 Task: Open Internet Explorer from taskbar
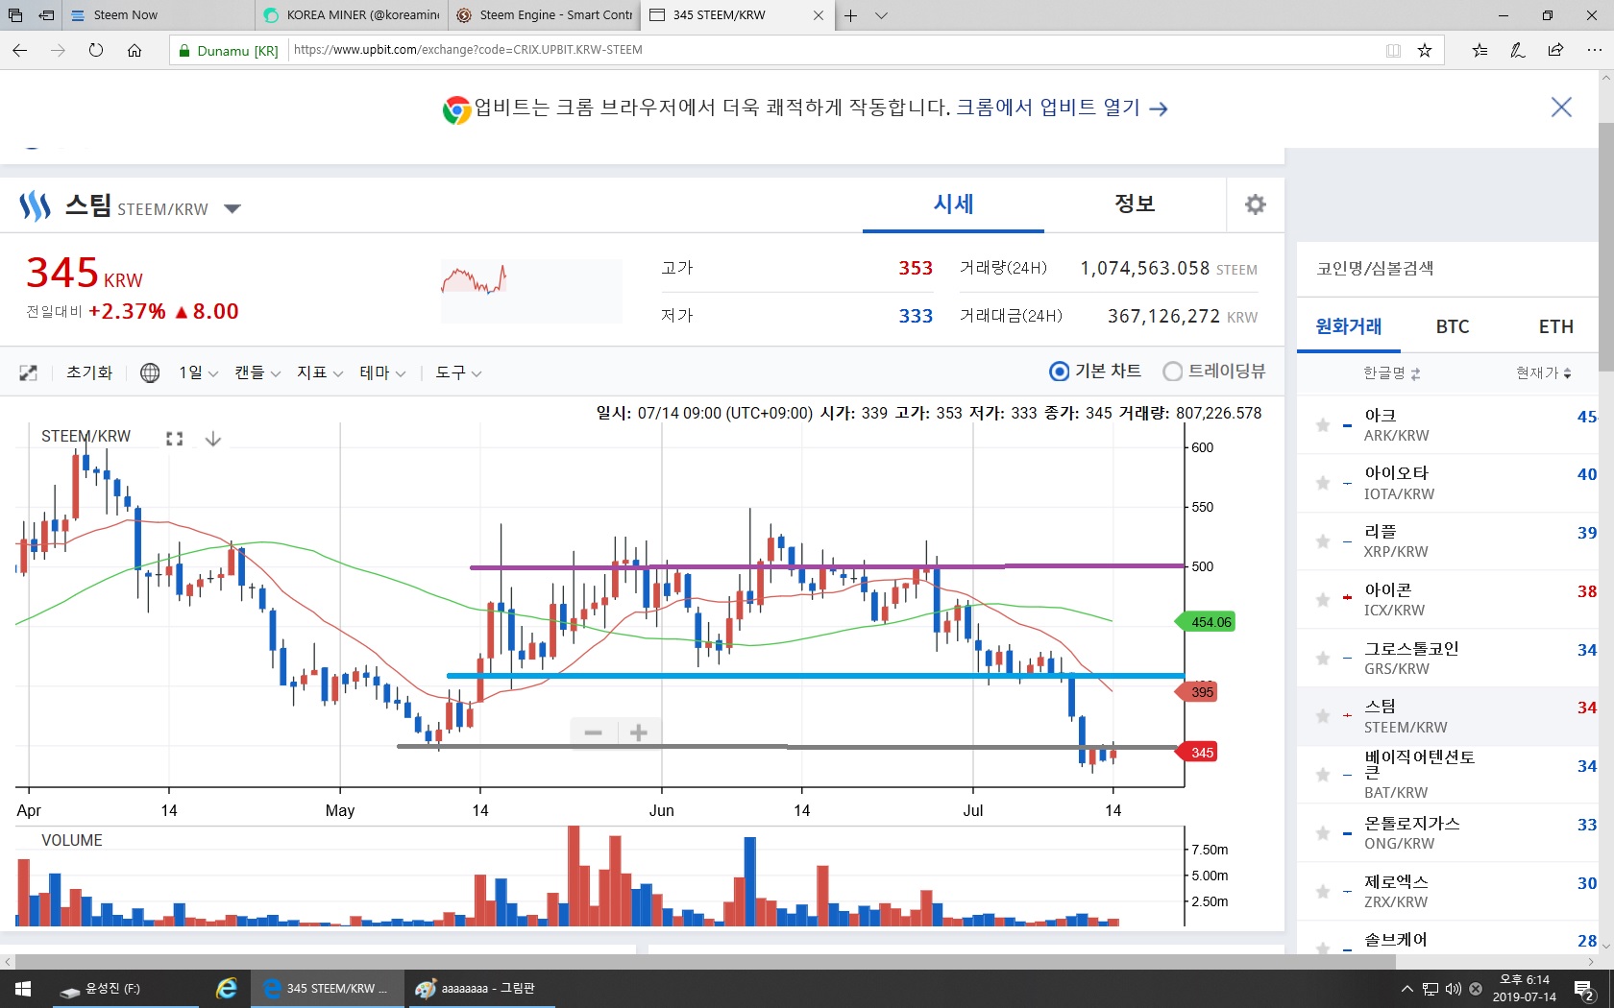coord(226,989)
